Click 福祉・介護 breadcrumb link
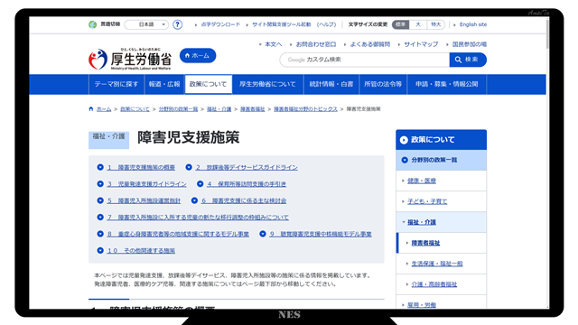The image size is (578, 325). [x=219, y=109]
